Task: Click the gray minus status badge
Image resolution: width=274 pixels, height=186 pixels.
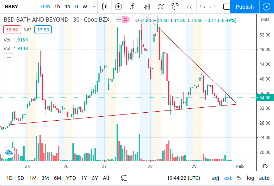Action: (x=119, y=20)
